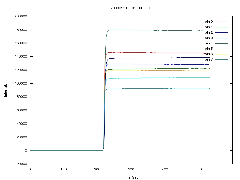Click the teal bin 7 legend line sample
Image resolution: width=240 pixels, height=180 pixels.
[x=222, y=59]
